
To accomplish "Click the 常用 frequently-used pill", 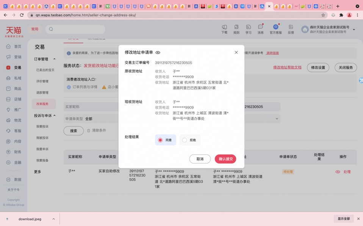I will coord(35,29).
